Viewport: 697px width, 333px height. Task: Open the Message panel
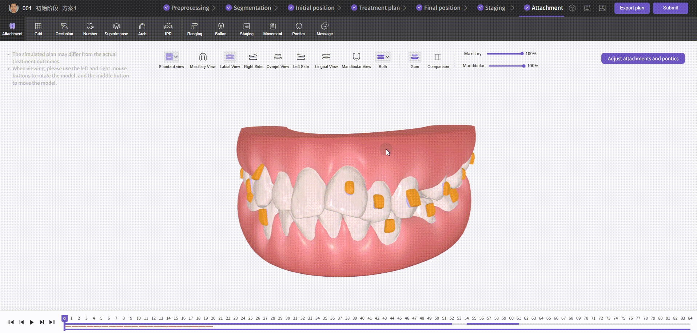pos(325,29)
